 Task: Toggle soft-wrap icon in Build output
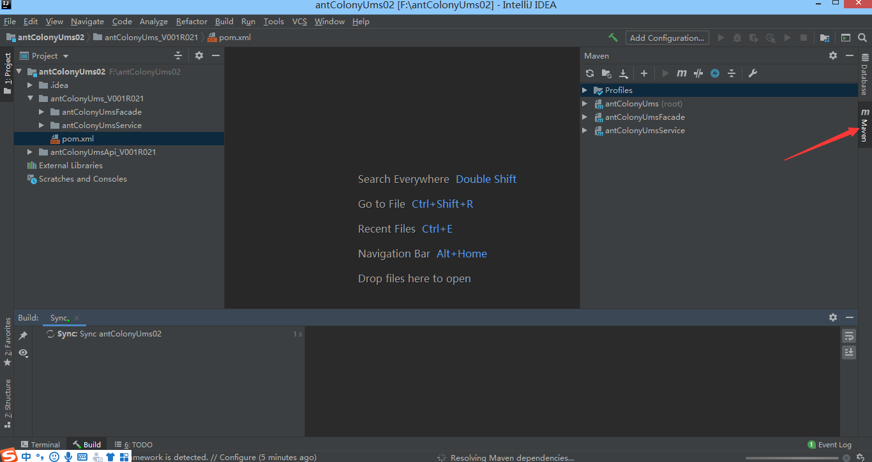(x=848, y=335)
